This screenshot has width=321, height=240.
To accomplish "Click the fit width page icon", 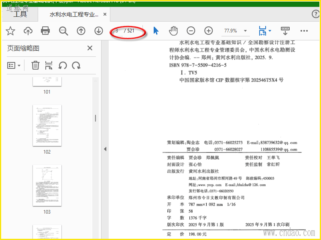I will pyautogui.click(x=263, y=31).
